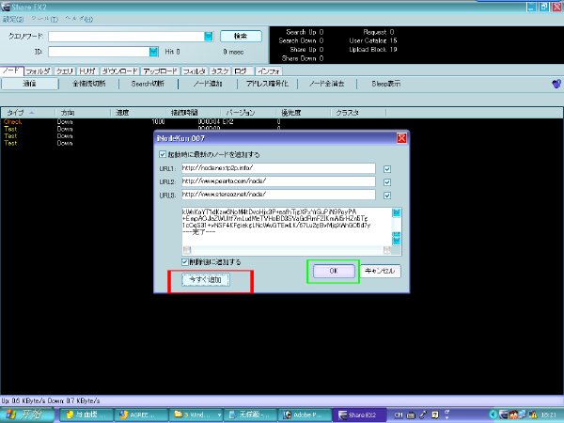This screenshot has width=564, height=423.
Task: Click the Sleep表示 toolbar button
Action: pos(386,84)
